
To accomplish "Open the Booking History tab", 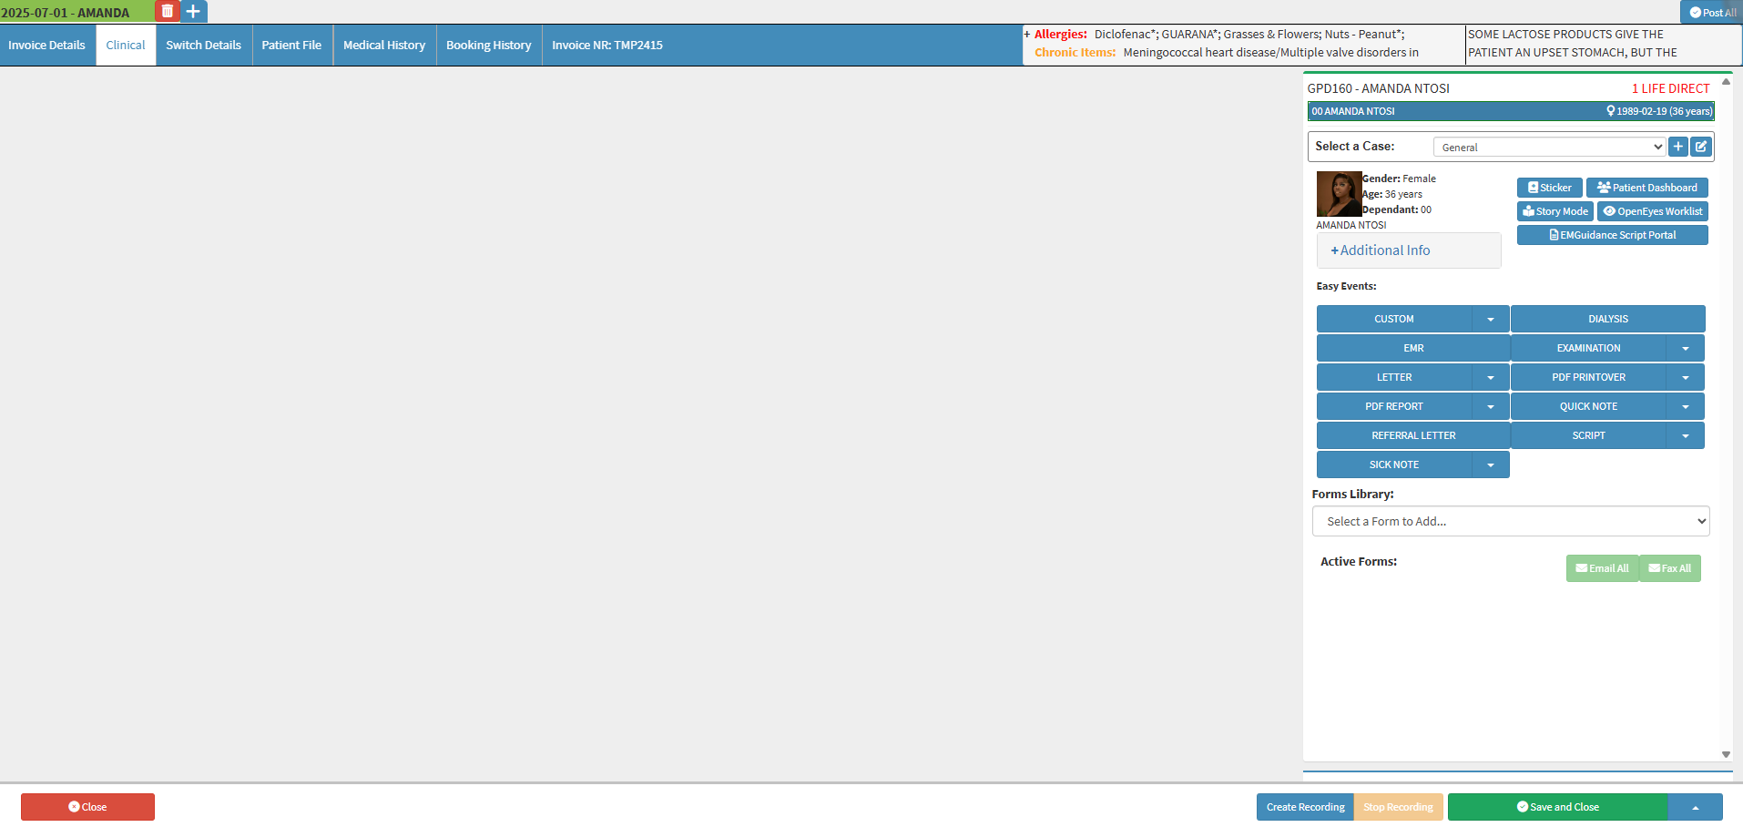I will point(489,46).
